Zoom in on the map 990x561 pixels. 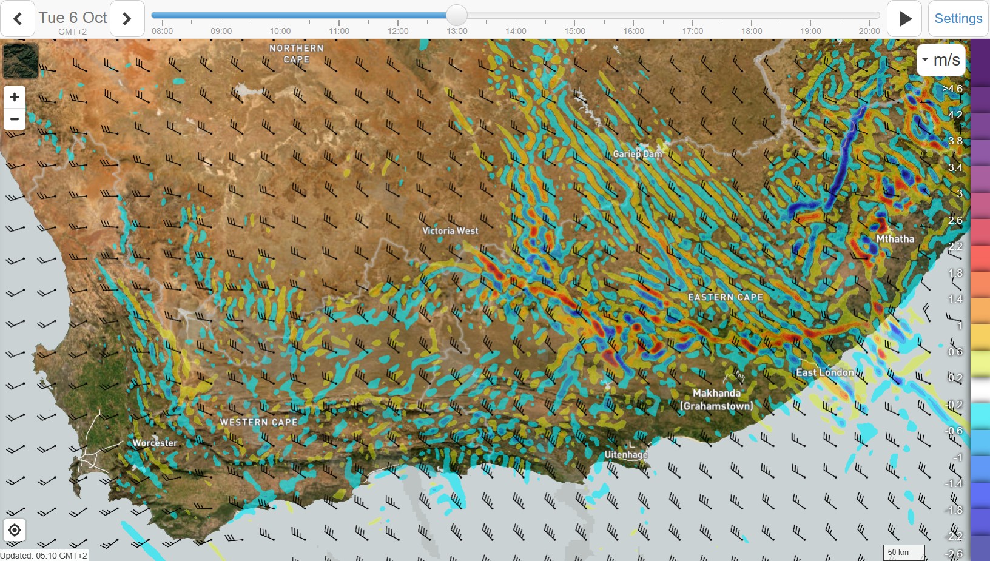click(15, 97)
